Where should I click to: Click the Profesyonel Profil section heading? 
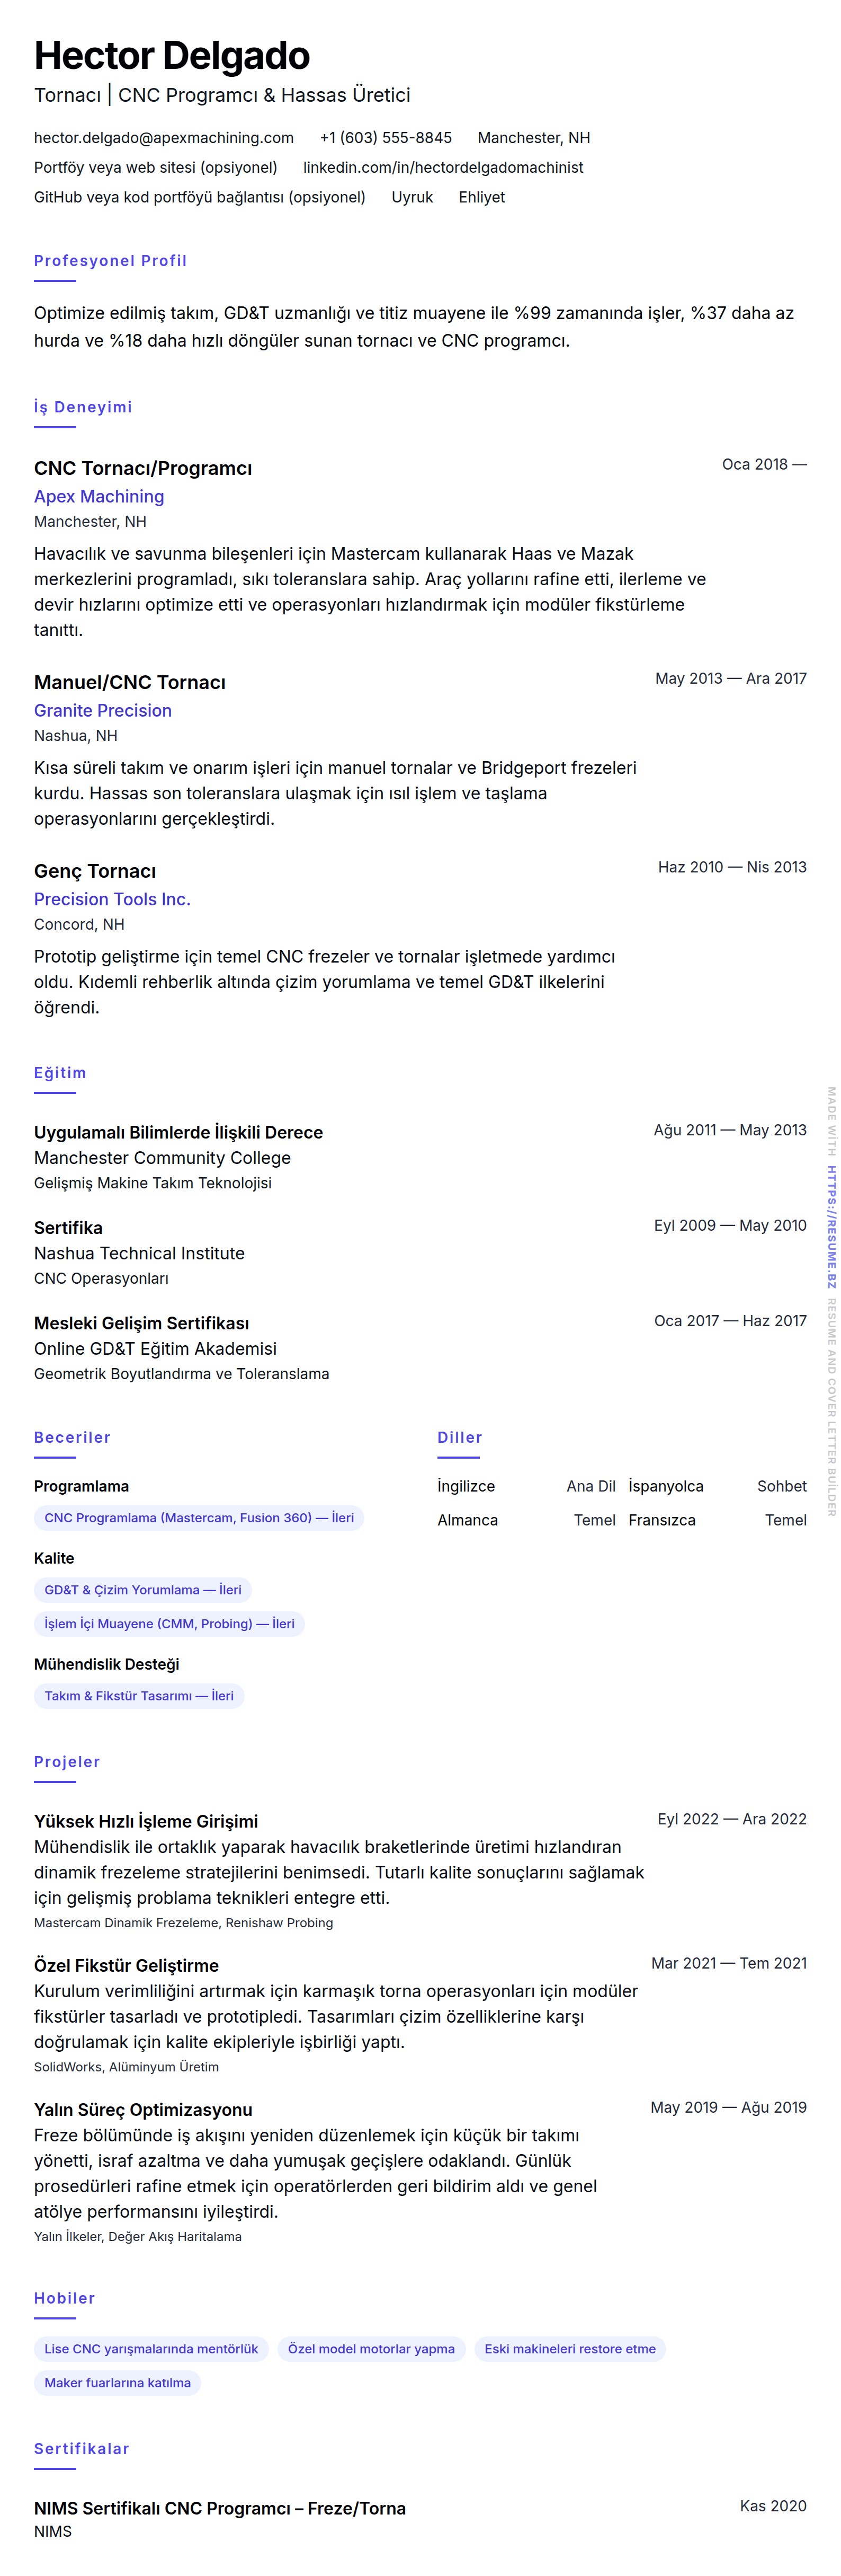click(110, 261)
